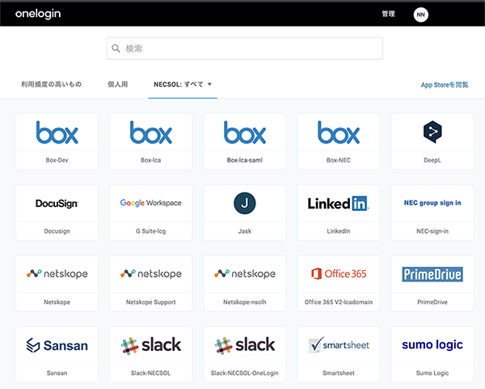The height and width of the screenshot is (389, 485).
Task: Launch the Jask app
Action: pos(245,213)
